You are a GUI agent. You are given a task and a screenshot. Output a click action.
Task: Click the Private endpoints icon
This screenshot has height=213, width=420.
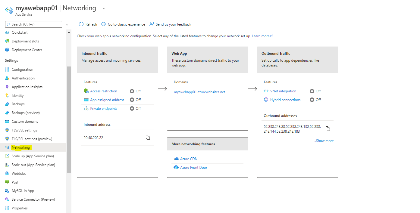click(86, 109)
